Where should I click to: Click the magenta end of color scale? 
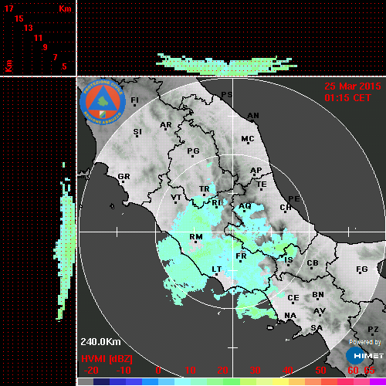coord(378,381)
